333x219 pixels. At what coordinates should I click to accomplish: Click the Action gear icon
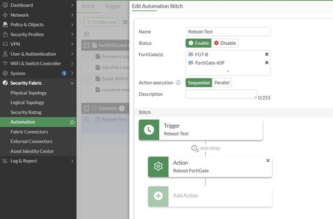coord(158,167)
